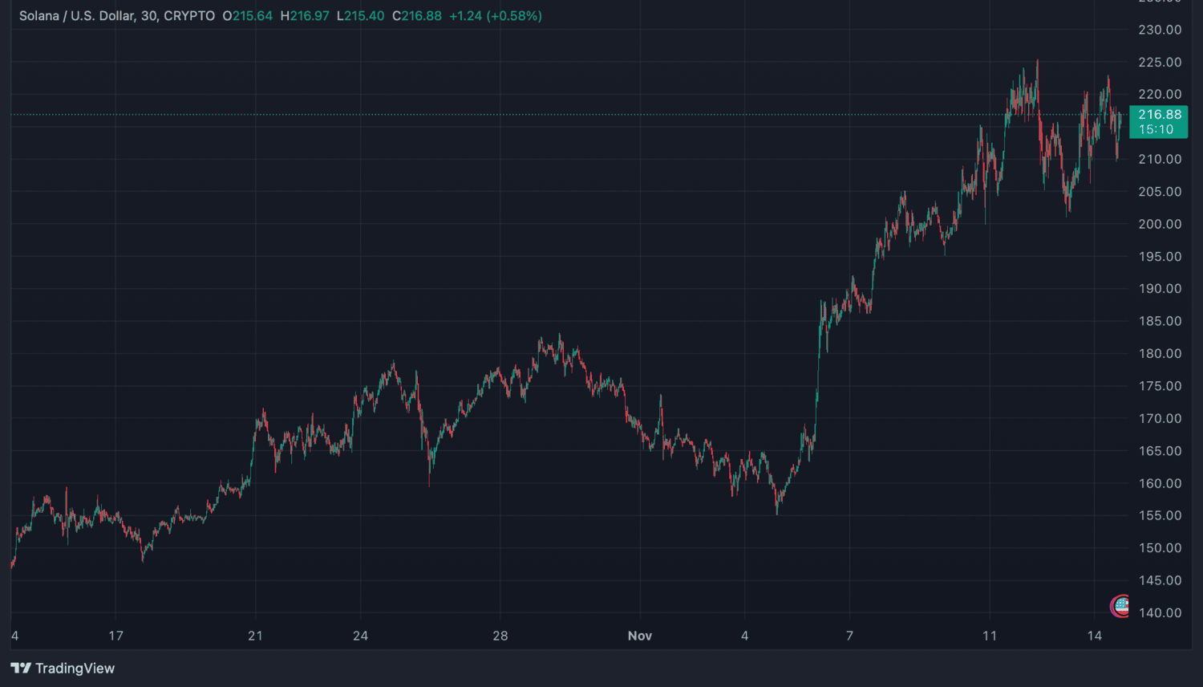
Task: Click the close value C216.88 in legend
Action: [417, 16]
